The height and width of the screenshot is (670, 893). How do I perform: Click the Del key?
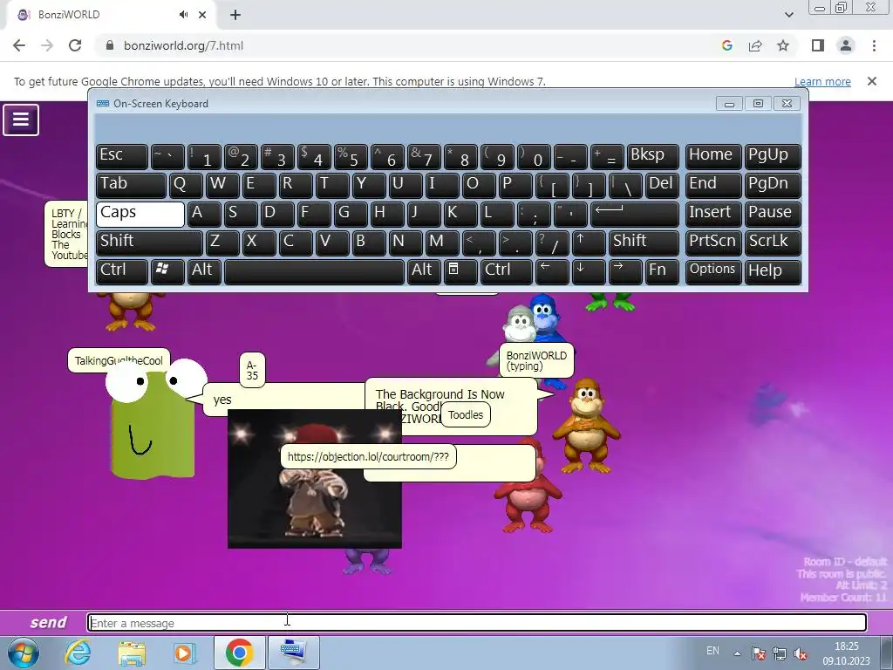662,185
